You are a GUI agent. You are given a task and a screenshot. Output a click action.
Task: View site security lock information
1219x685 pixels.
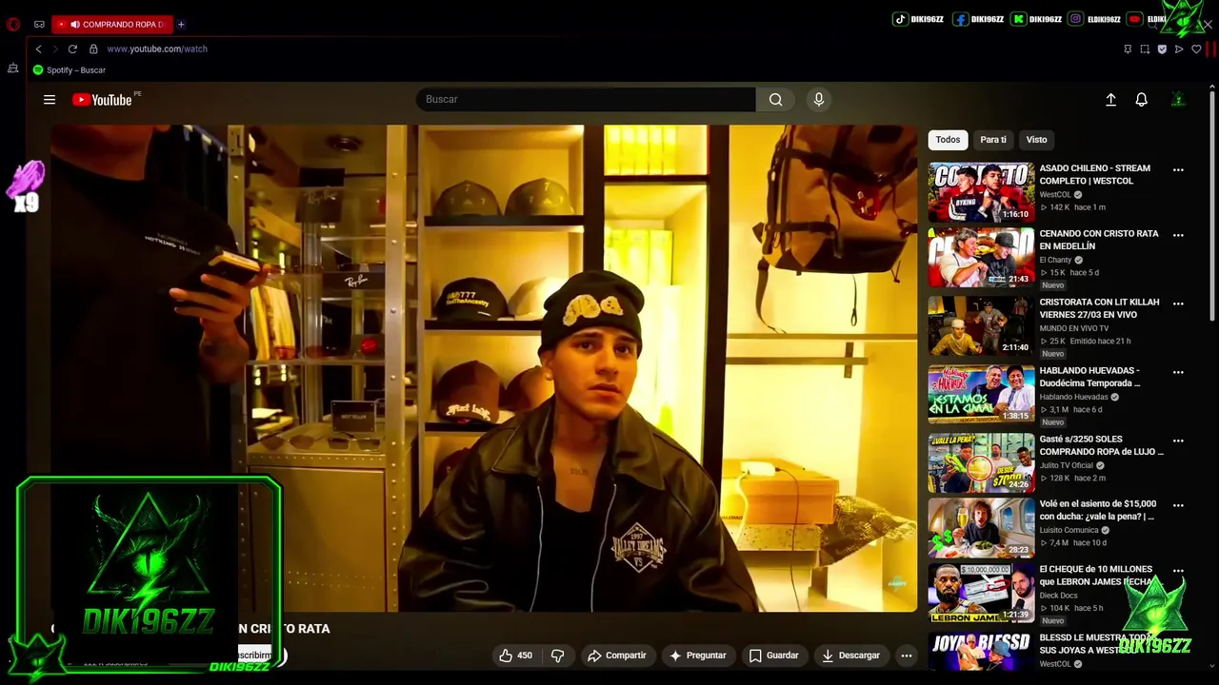[93, 49]
